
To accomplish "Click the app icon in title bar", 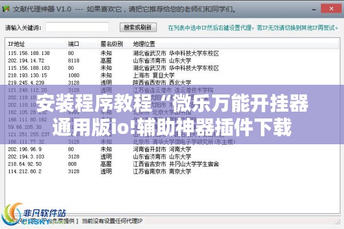I will click(6, 9).
